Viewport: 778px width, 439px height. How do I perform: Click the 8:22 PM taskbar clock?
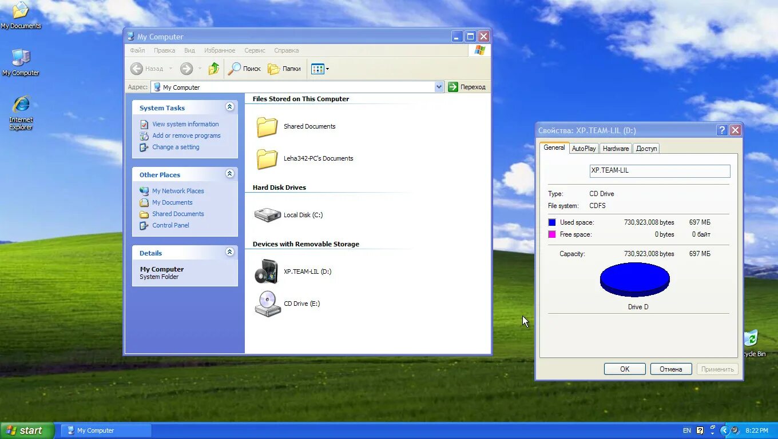[757, 430]
